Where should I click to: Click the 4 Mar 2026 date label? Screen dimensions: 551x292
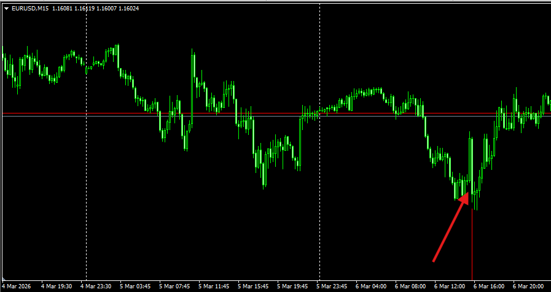(16, 286)
